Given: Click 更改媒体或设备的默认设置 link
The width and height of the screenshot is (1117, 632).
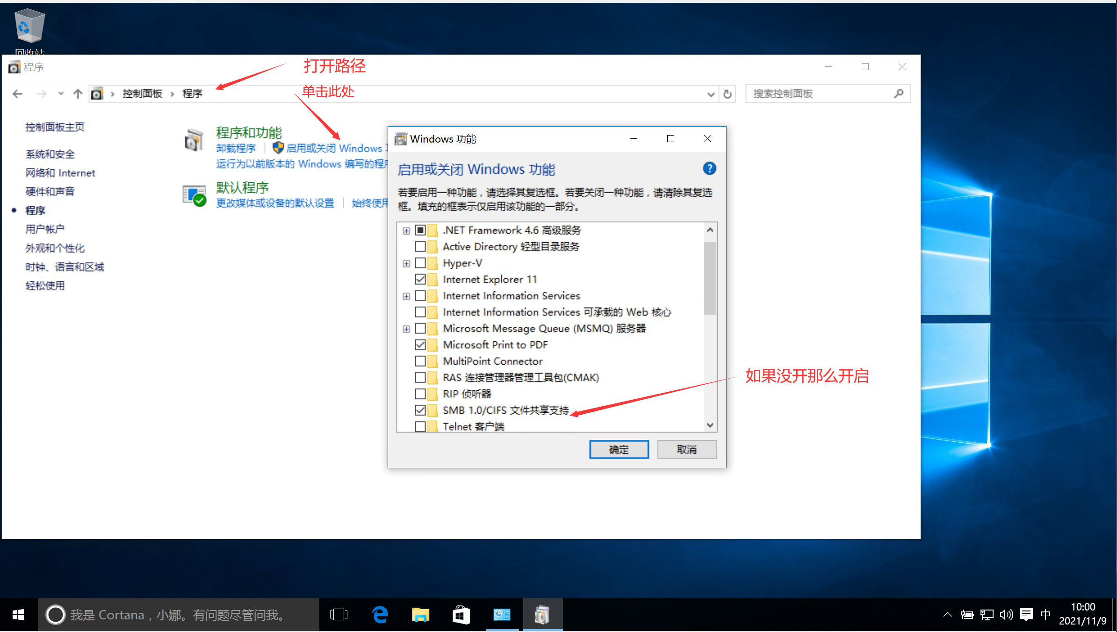Looking at the screenshot, I should 275,203.
